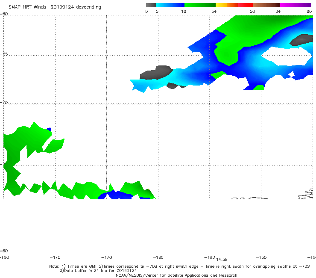316x278 pixels.
Task: Click the SMAP NRT Winds title text
Action: pyautogui.click(x=27, y=7)
